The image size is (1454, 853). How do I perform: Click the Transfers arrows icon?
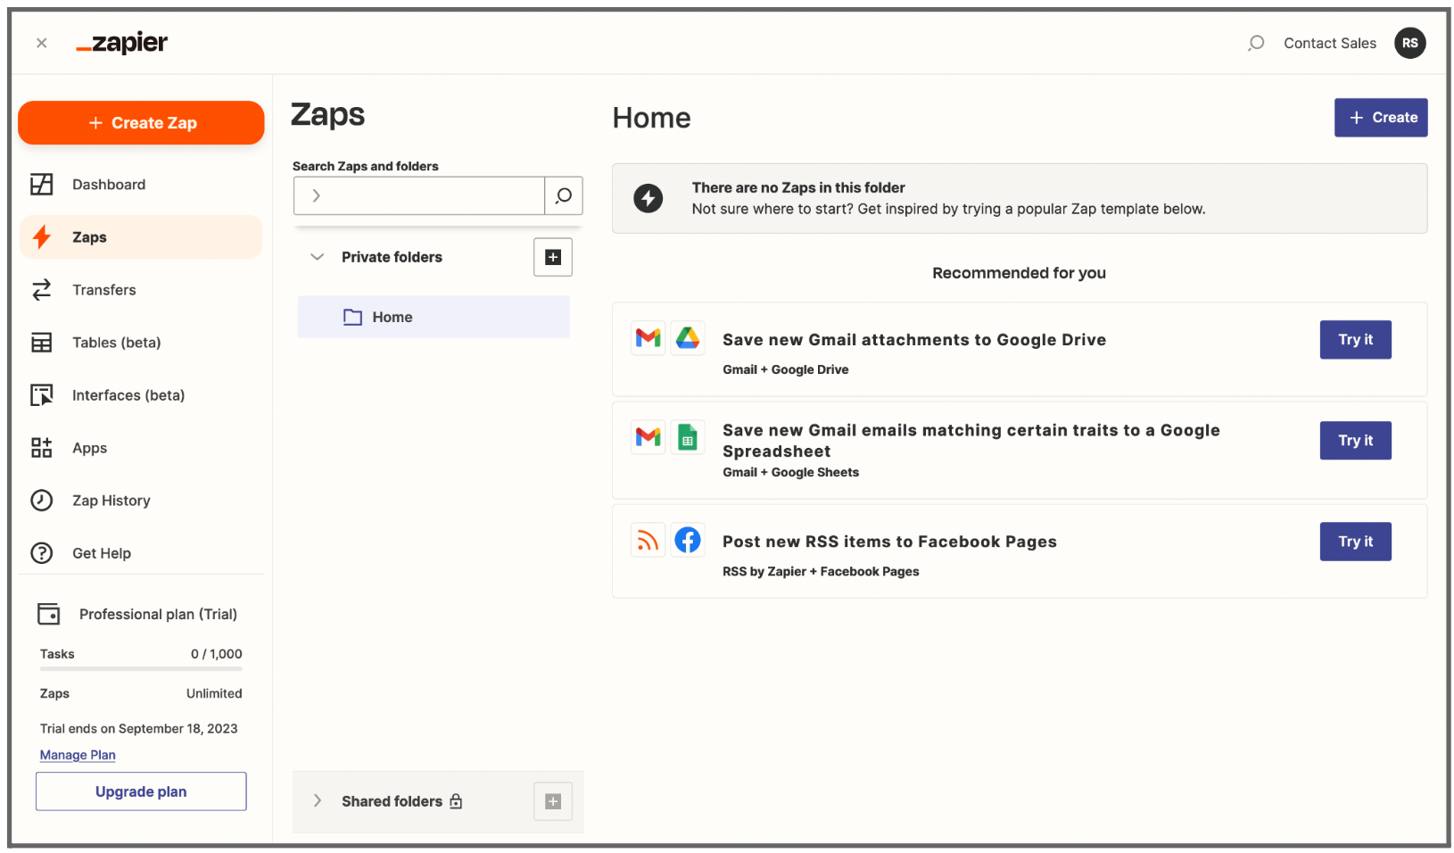coord(42,290)
